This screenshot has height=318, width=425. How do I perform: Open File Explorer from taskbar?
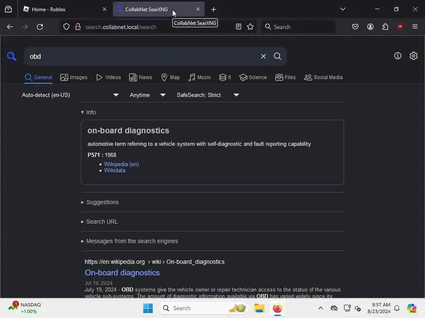coord(259,308)
